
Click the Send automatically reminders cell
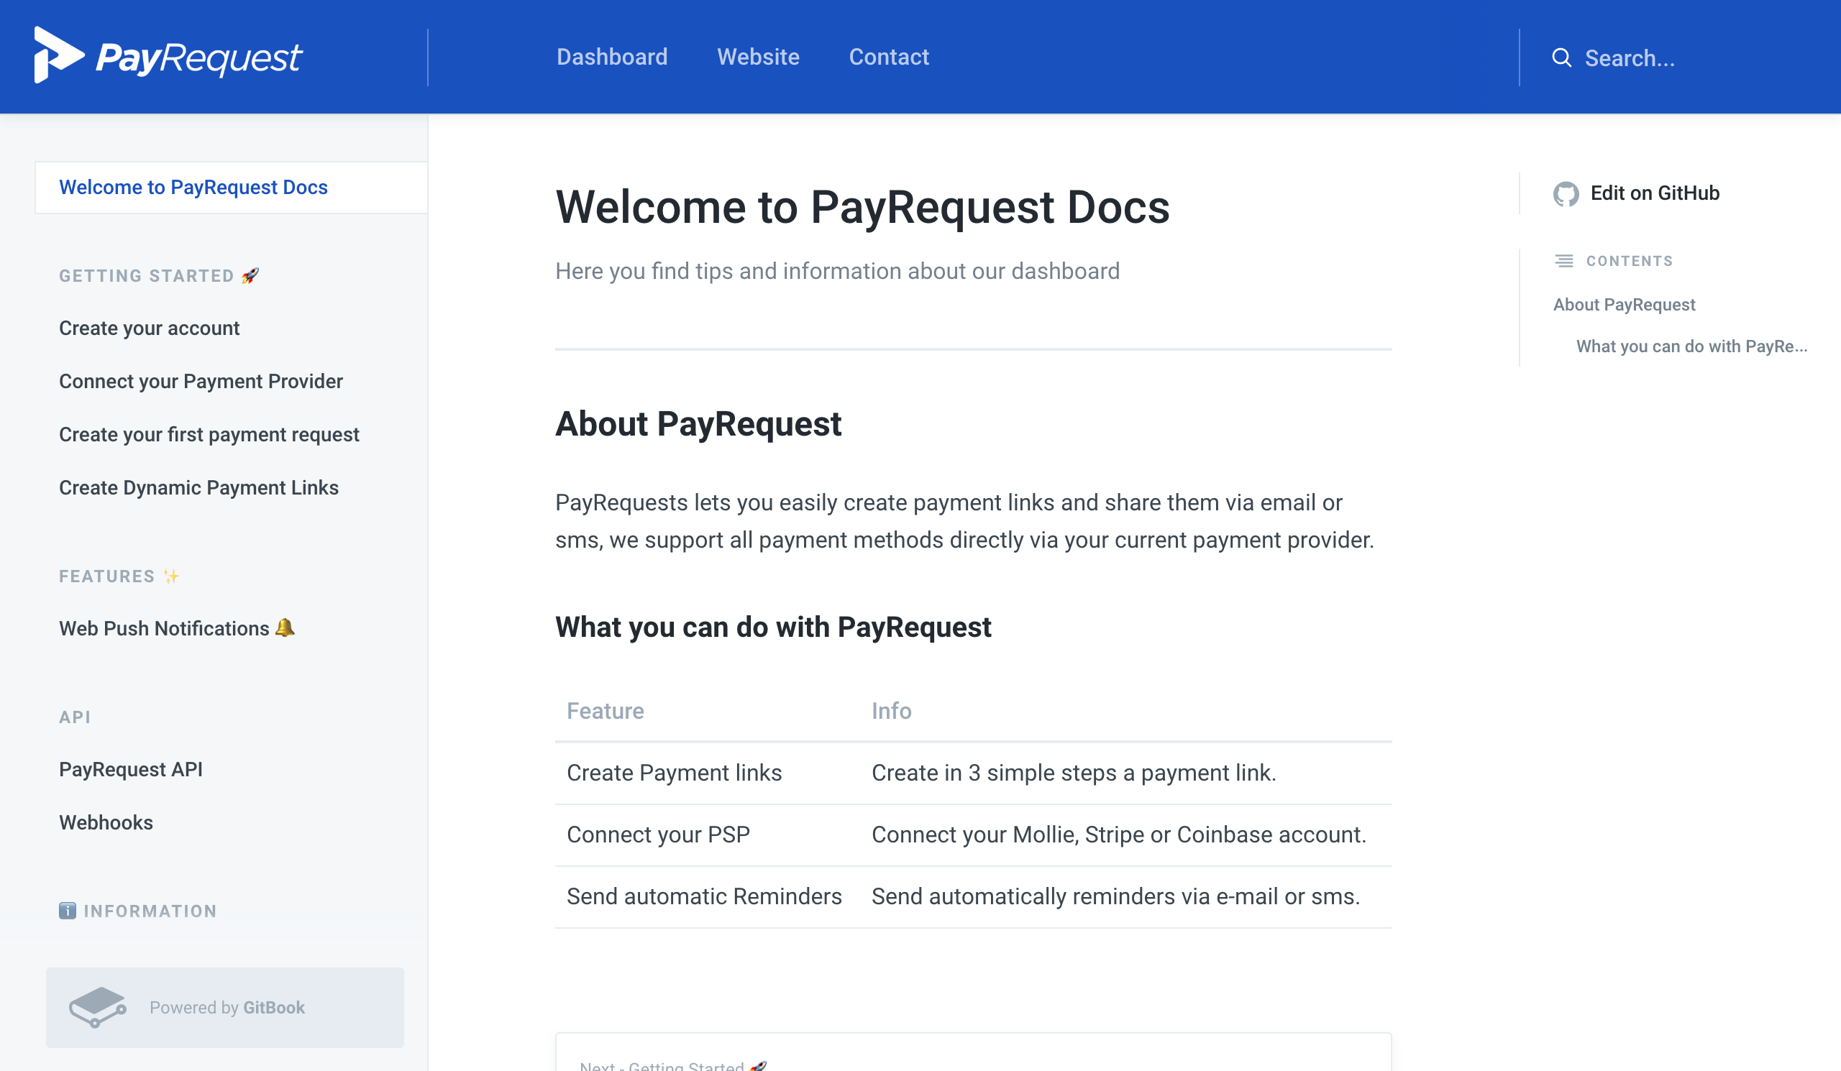pos(1115,896)
